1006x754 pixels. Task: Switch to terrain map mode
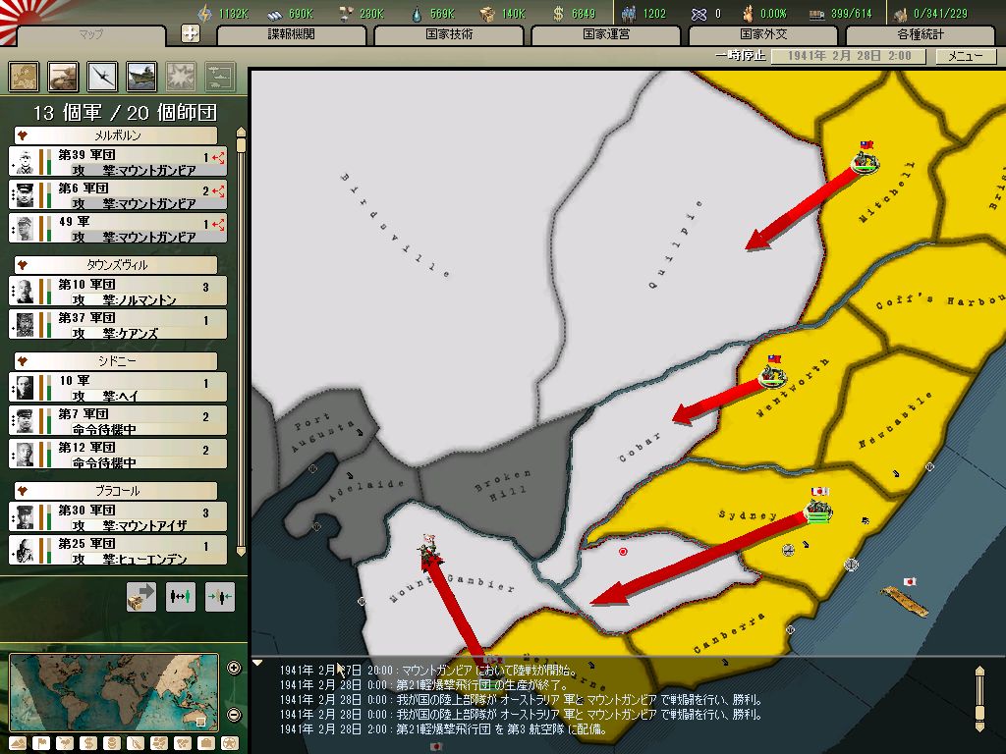(18, 744)
